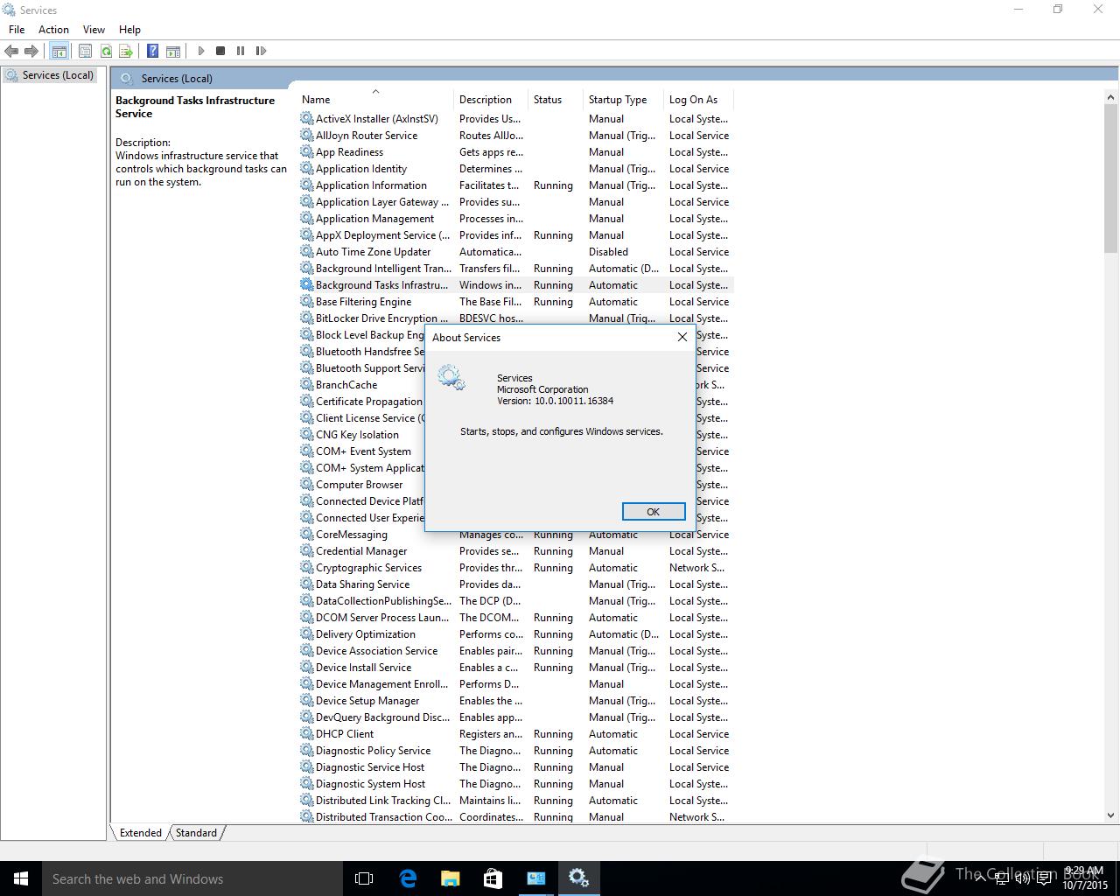Screen dimensions: 1120x896
Task: Select DCOM Server Process Launcher row
Action: pos(516,618)
